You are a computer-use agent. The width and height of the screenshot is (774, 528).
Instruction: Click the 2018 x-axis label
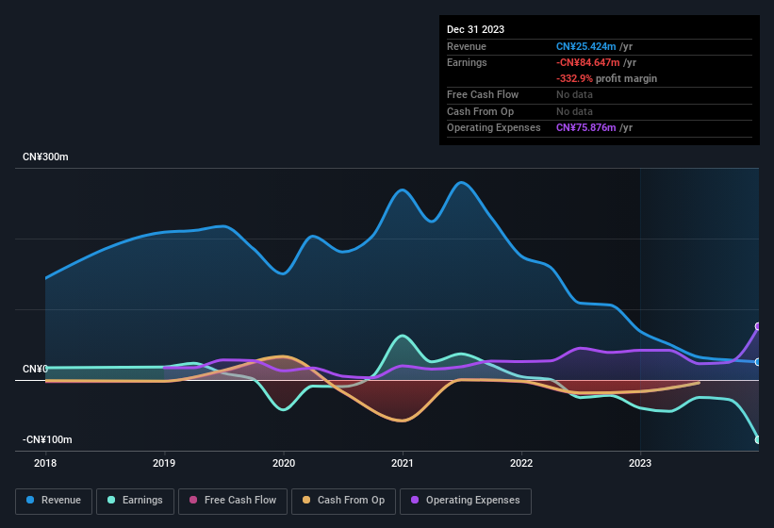tap(45, 463)
